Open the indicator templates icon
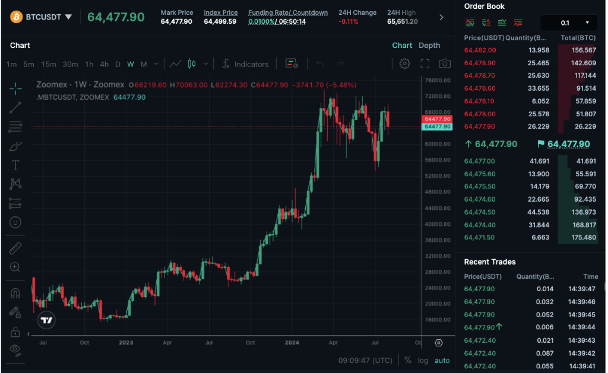The image size is (608, 373). [x=292, y=64]
